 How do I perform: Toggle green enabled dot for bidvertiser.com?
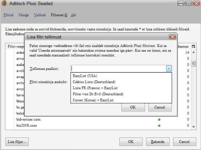[159, 120]
